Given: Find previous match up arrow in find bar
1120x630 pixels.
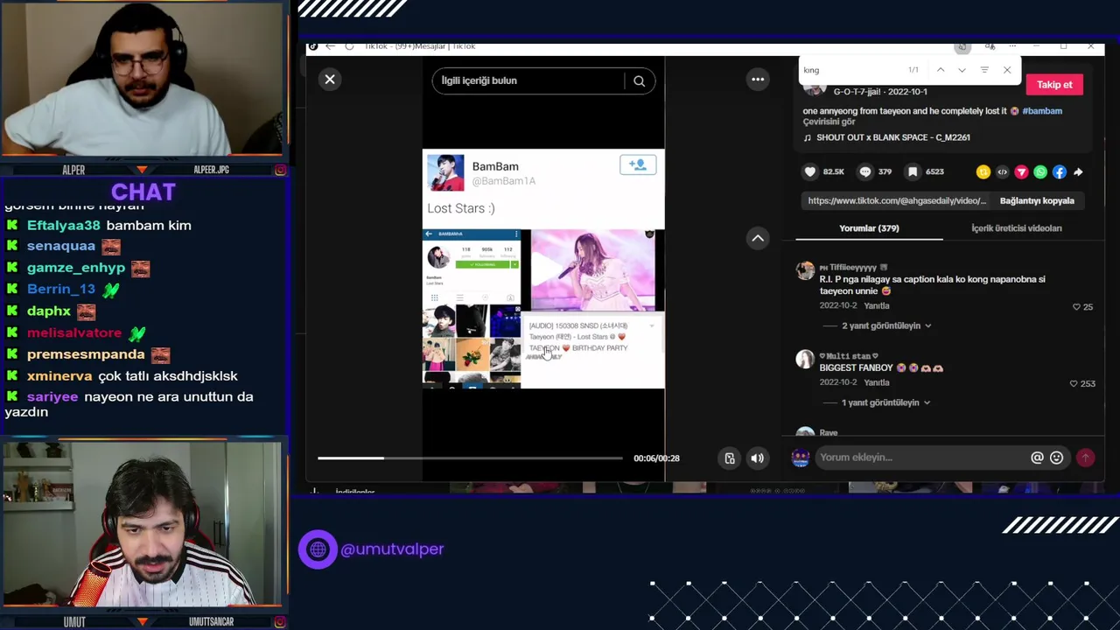Looking at the screenshot, I should (x=941, y=70).
